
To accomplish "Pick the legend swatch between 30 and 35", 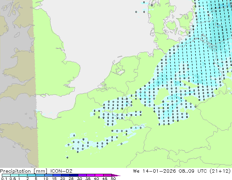I will click(x=82, y=175).
